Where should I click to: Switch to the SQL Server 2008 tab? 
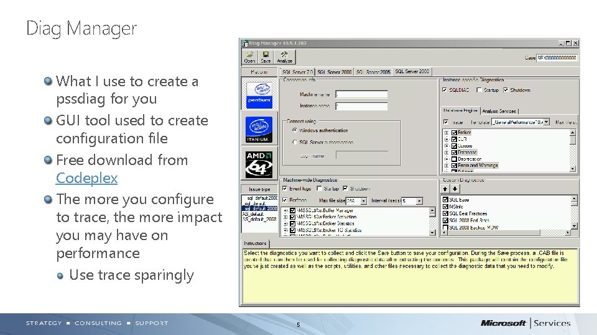pyautogui.click(x=412, y=71)
